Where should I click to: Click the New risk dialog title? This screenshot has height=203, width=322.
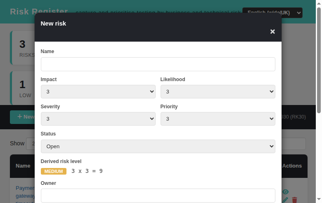[x=53, y=23]
